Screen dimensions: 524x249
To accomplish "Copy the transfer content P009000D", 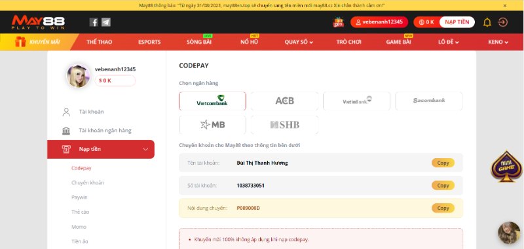I will 443,208.
